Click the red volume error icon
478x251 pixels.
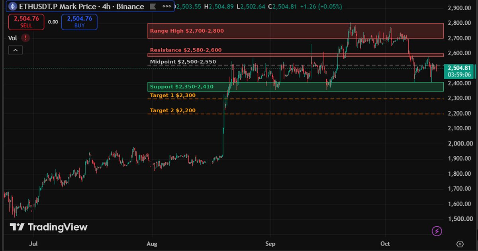pyautogui.click(x=26, y=38)
